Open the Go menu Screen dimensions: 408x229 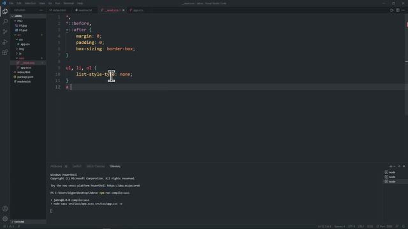point(50,3)
